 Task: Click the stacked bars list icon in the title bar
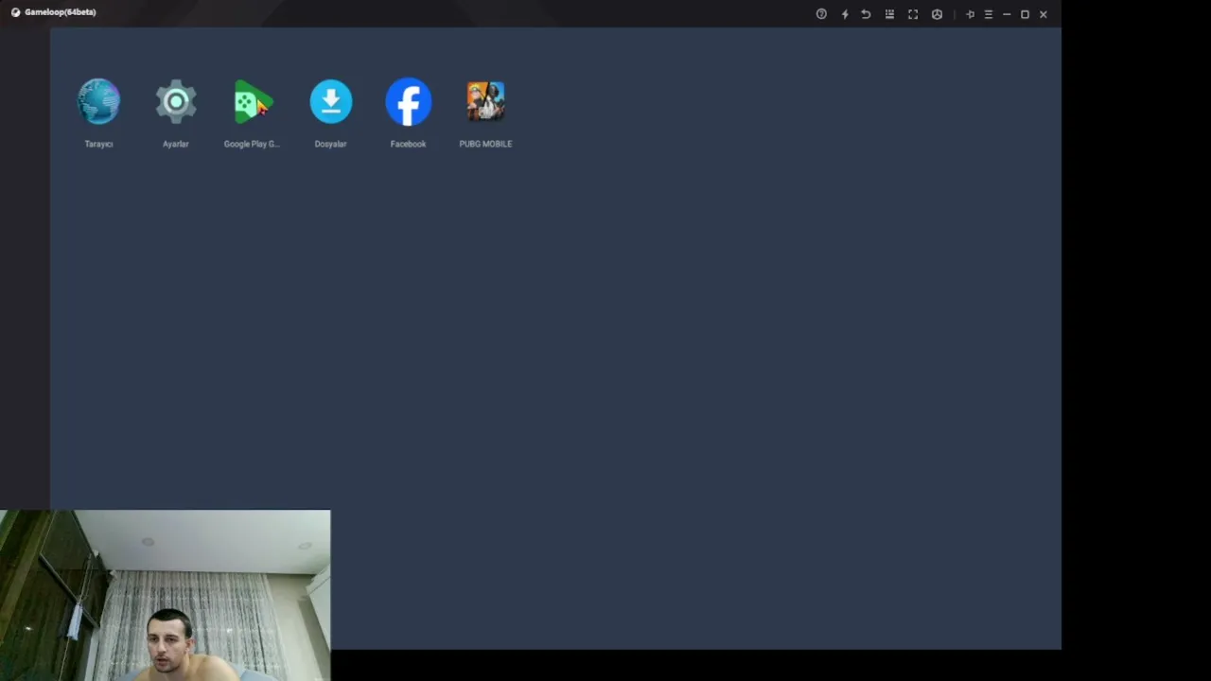tap(889, 14)
